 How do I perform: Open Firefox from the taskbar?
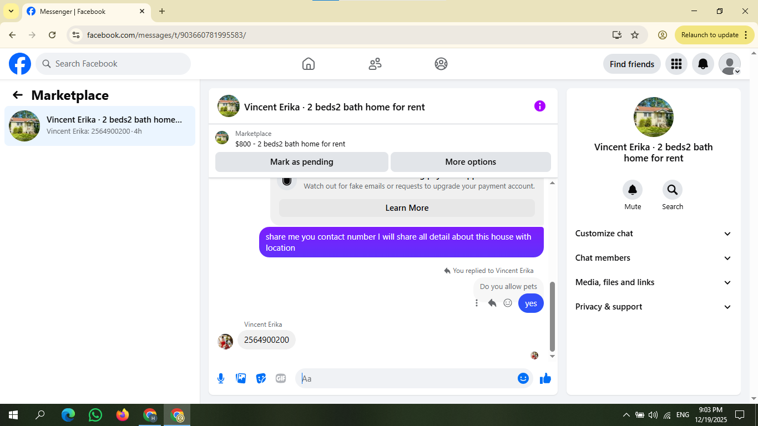point(123,415)
